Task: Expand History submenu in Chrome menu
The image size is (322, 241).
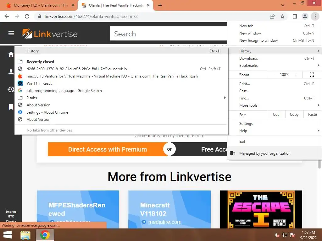Action: click(x=275, y=51)
